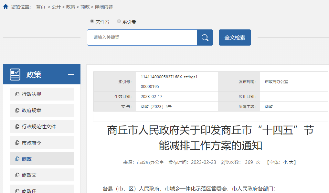The height and width of the screenshot is (193, 329).
Task: Click the 政策 breadcrumb link
Action: tap(70, 6)
